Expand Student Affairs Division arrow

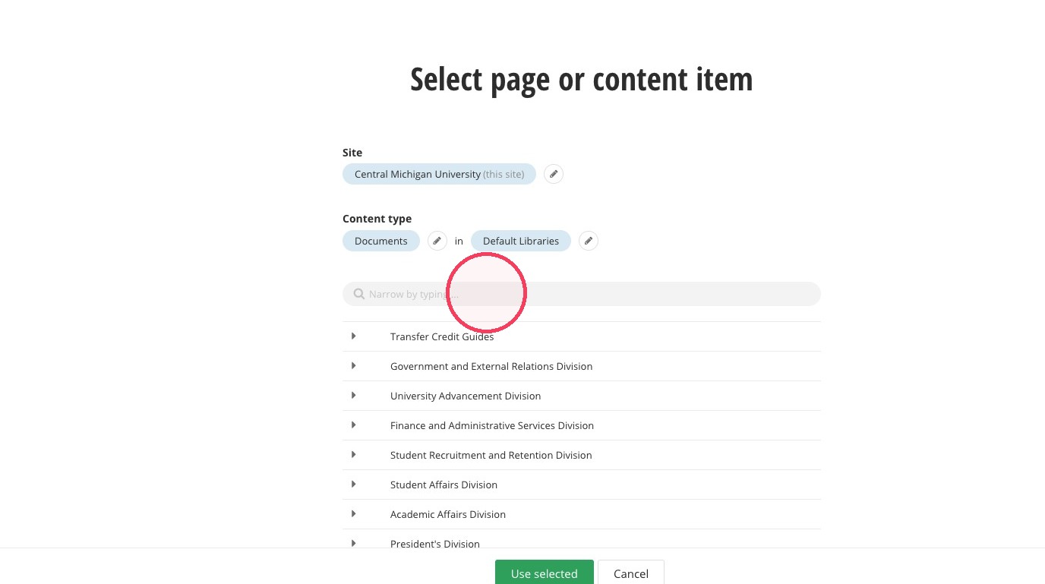coord(353,484)
